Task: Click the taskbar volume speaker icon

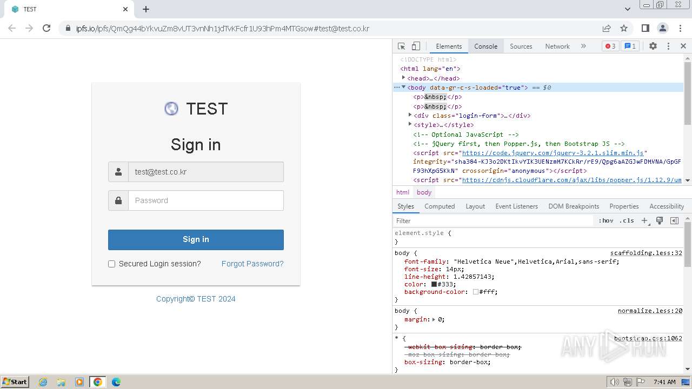Action: [x=614, y=382]
